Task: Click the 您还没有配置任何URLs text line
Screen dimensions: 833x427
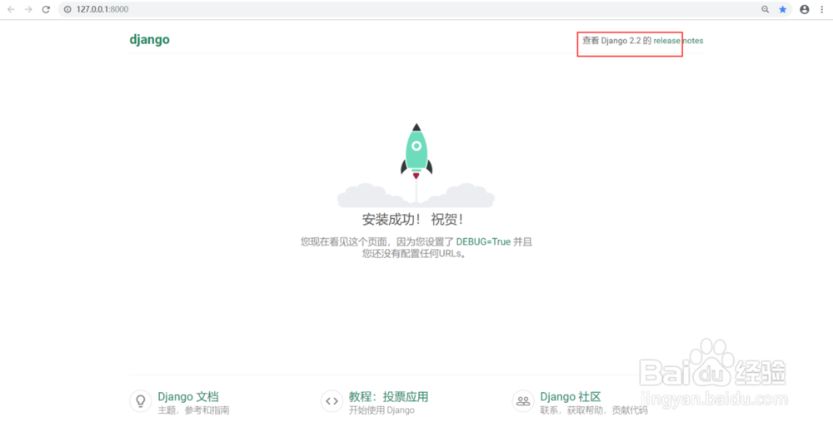Action: coord(414,254)
